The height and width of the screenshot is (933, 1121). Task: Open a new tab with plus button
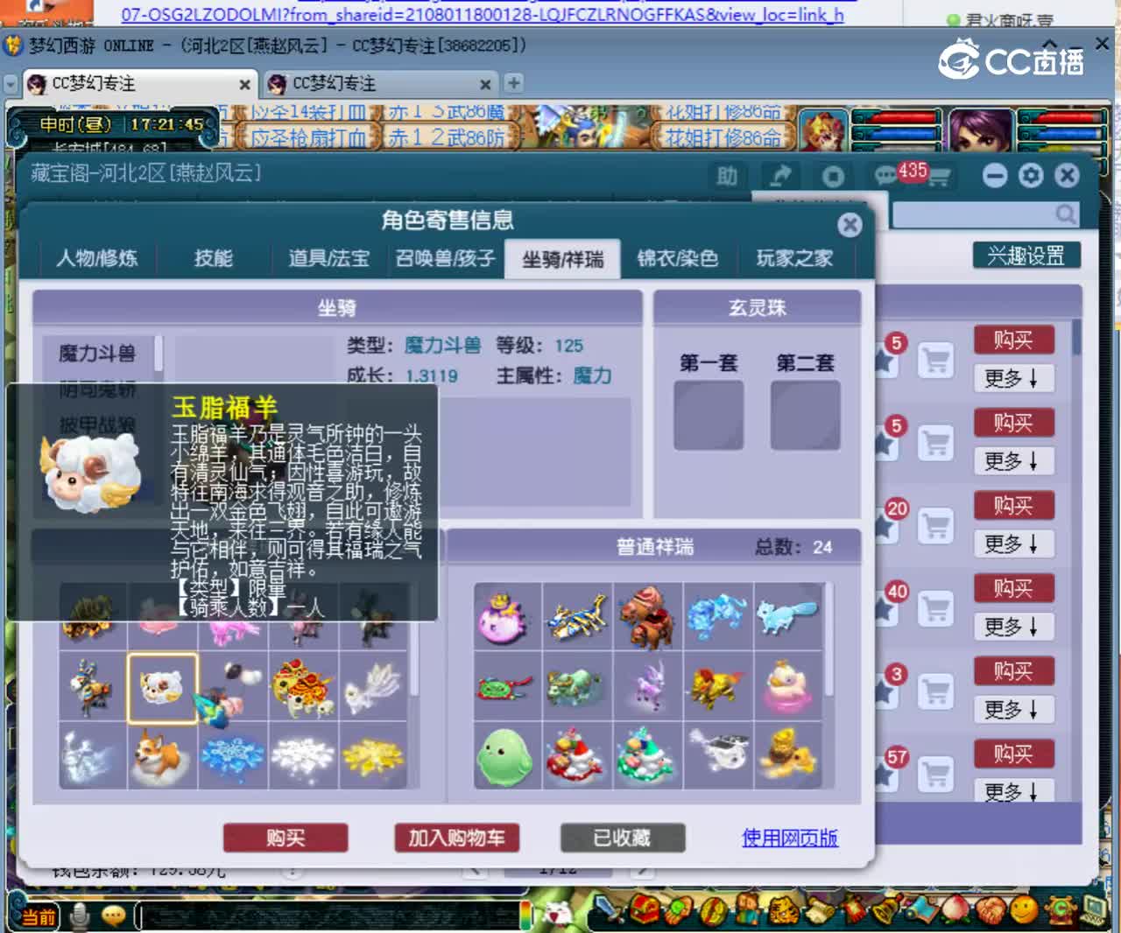[513, 83]
